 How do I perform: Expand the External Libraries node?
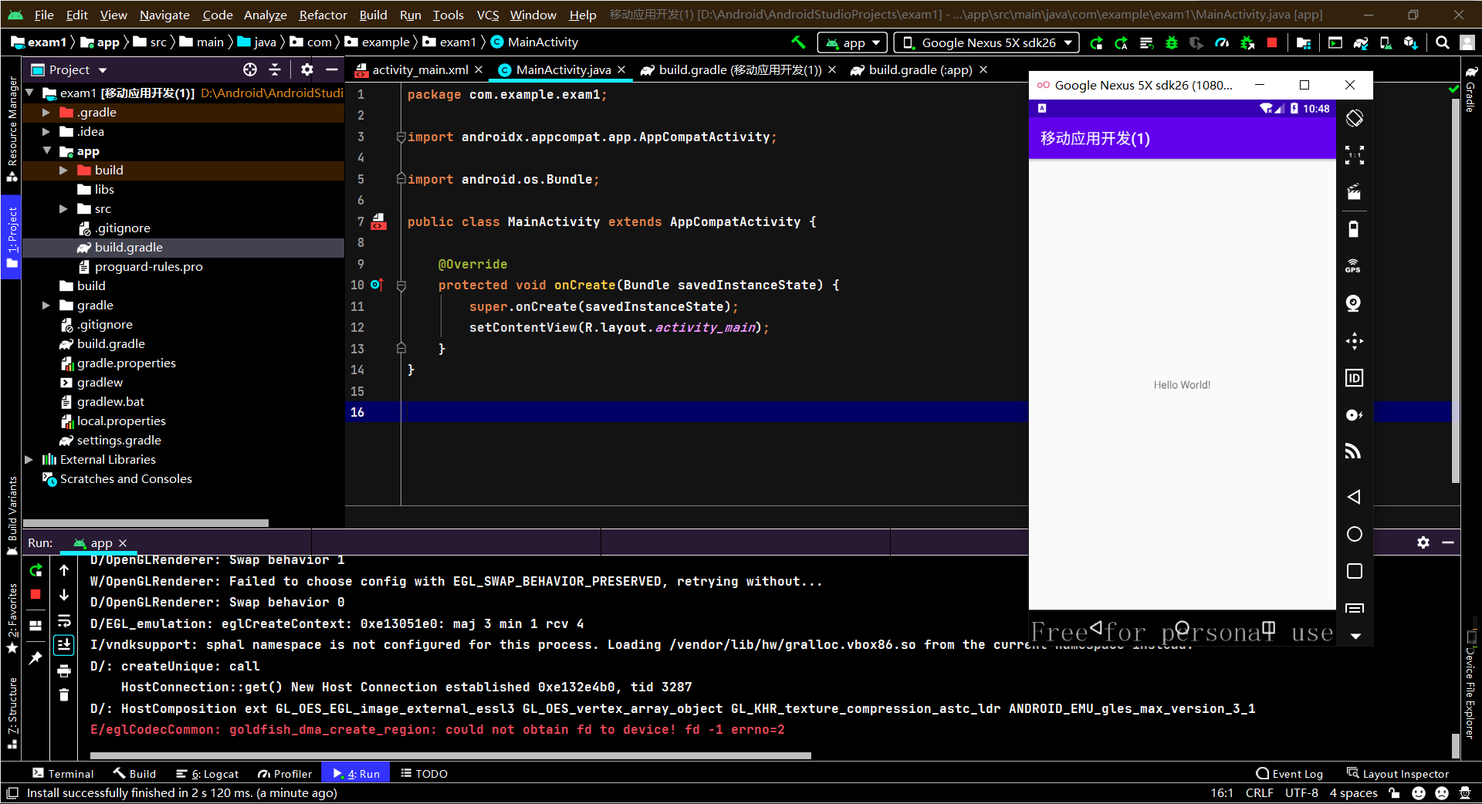coord(29,460)
